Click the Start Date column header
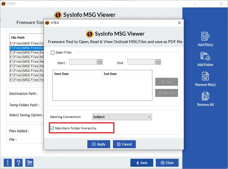The width and height of the screenshot is (228, 169). pyautogui.click(x=77, y=74)
